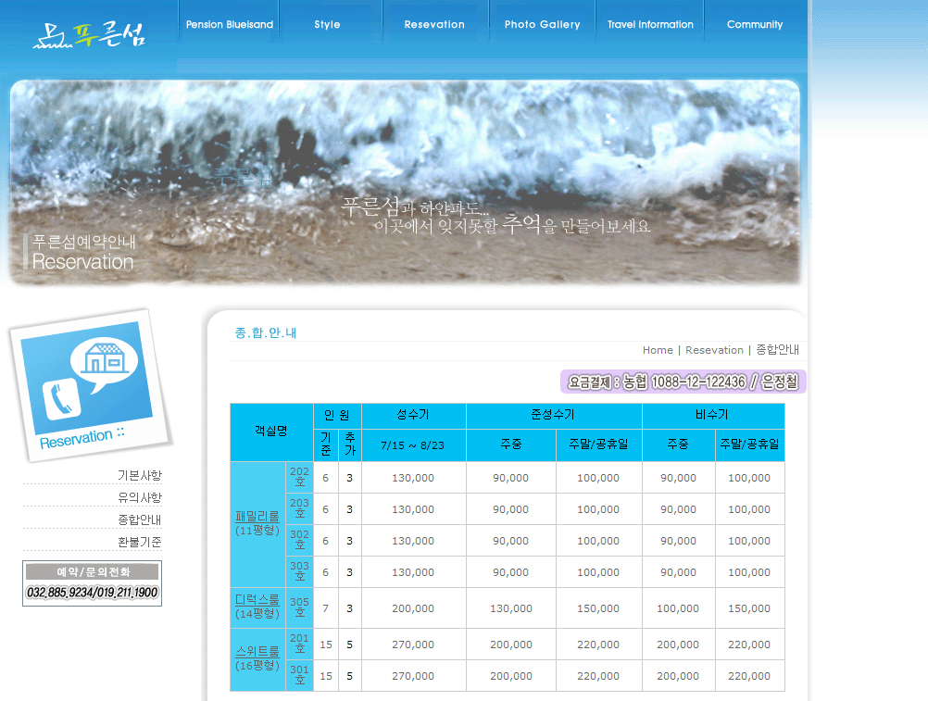Click the 7/15 ~ 8/23 date range
Screen dimensions: 928x701
point(413,445)
